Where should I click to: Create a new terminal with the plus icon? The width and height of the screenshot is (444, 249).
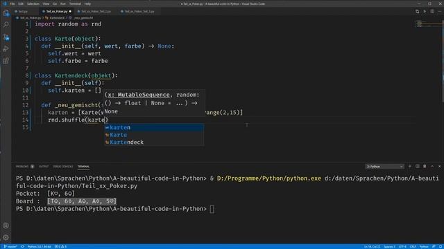tap(410, 167)
